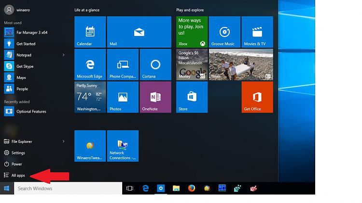Click the Search Windows box

68,189
